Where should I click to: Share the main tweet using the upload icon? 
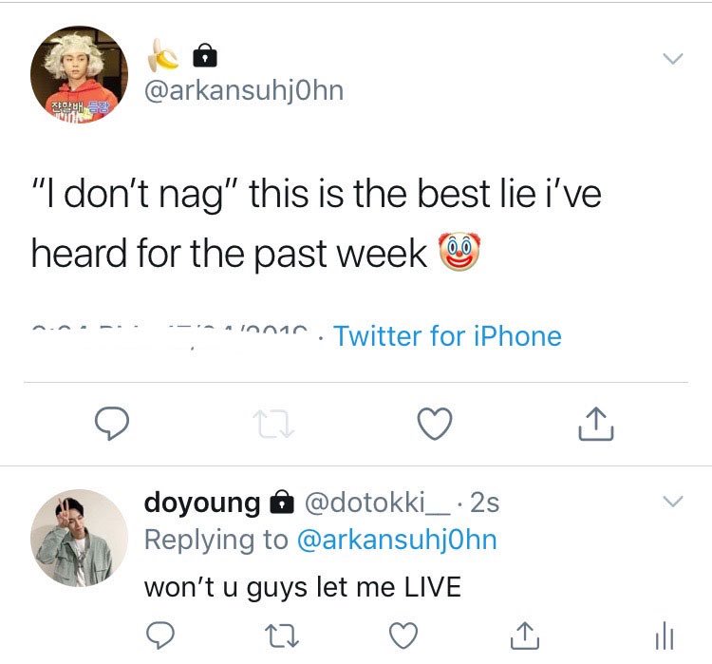(x=596, y=424)
